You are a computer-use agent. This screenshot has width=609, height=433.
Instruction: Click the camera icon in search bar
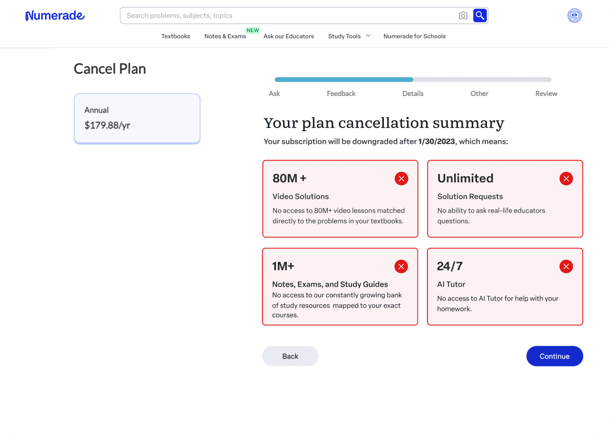point(463,16)
